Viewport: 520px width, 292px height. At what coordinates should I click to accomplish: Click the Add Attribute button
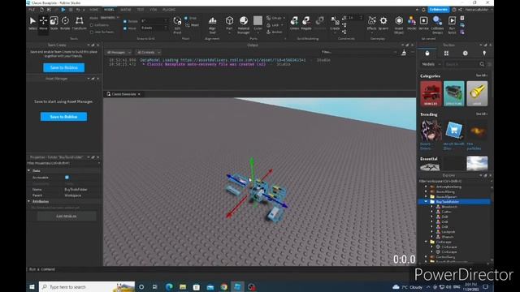[67, 217]
